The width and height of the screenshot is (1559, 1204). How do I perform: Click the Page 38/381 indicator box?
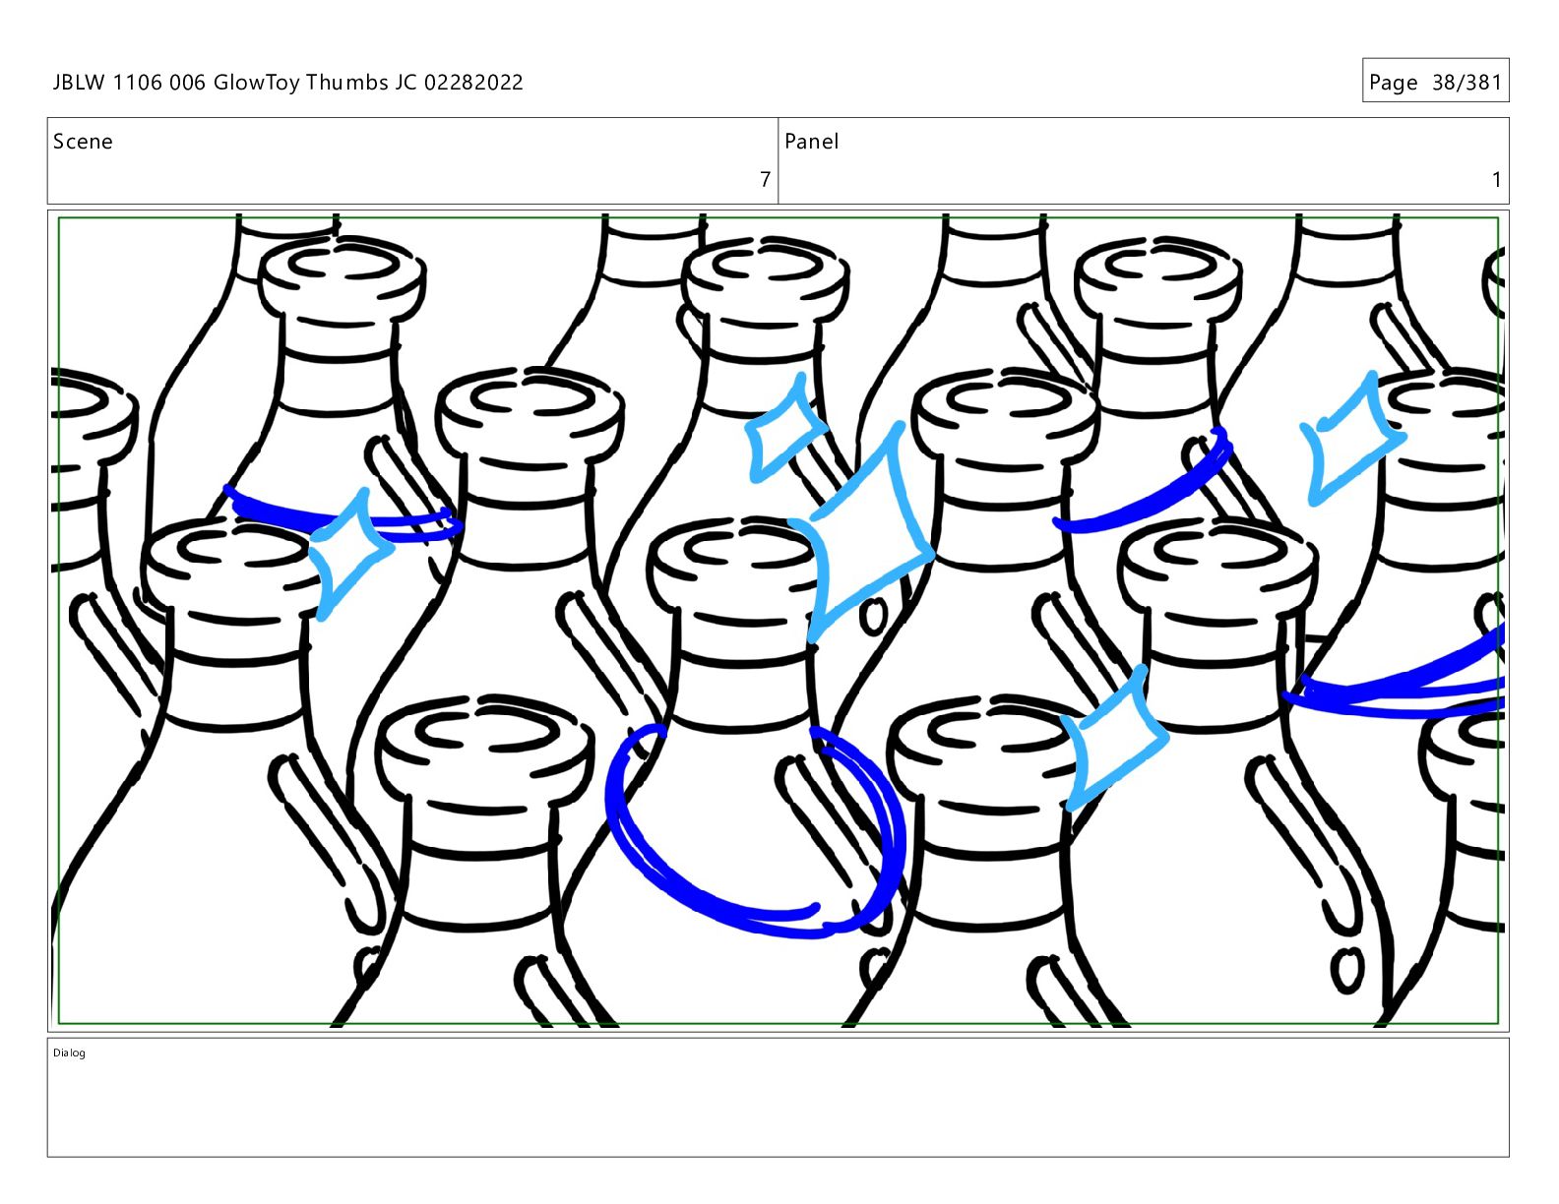click(1435, 81)
